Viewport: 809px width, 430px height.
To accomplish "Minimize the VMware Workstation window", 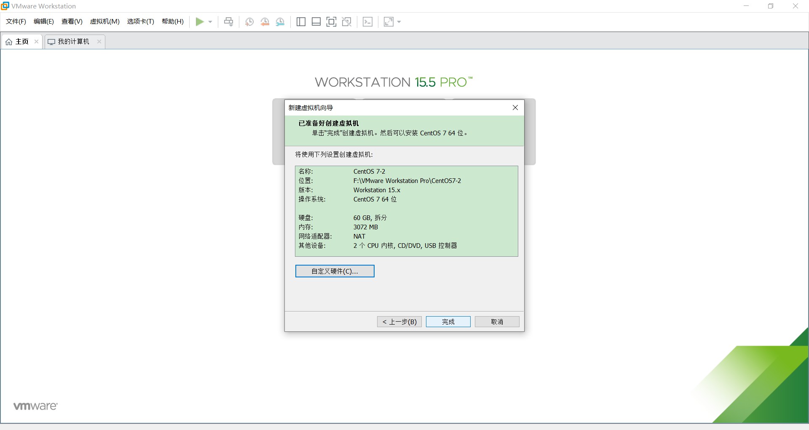I will coord(747,6).
